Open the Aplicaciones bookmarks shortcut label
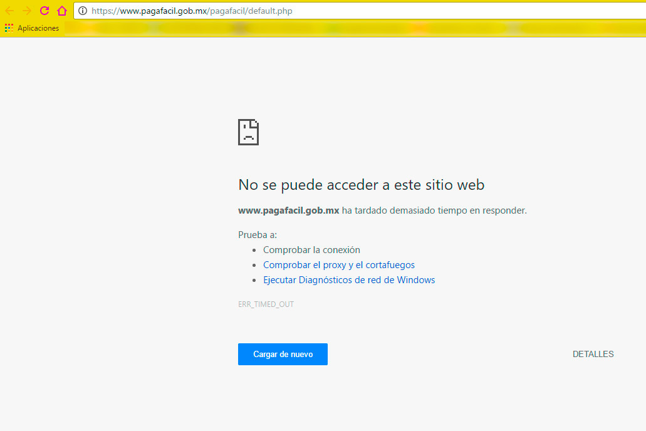 [x=38, y=28]
